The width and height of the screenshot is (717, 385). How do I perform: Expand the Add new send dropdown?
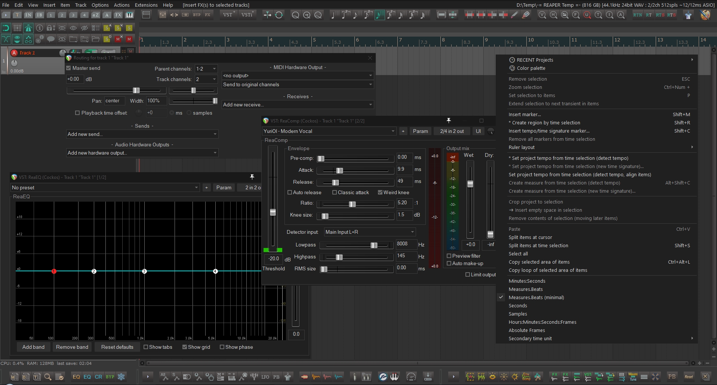[142, 134]
